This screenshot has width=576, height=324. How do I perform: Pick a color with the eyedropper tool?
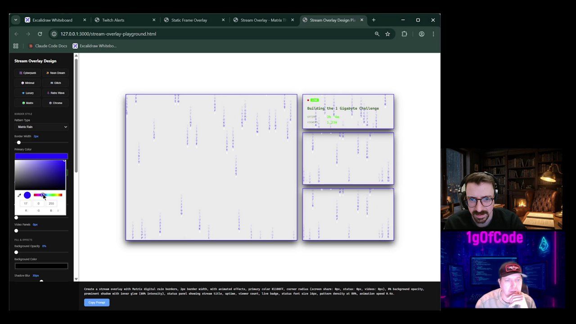point(19,195)
